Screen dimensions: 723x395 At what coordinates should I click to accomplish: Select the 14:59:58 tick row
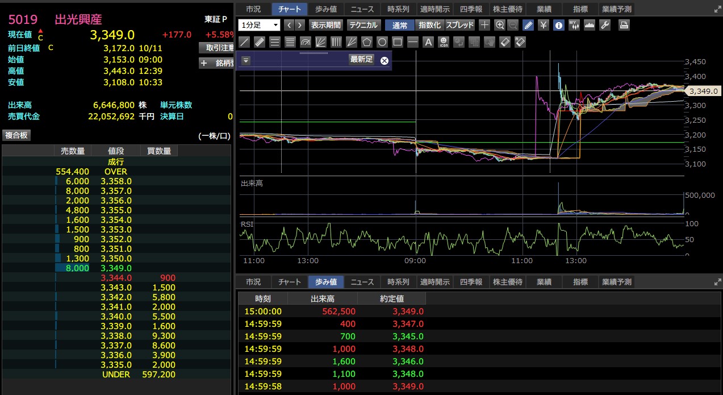click(x=479, y=386)
